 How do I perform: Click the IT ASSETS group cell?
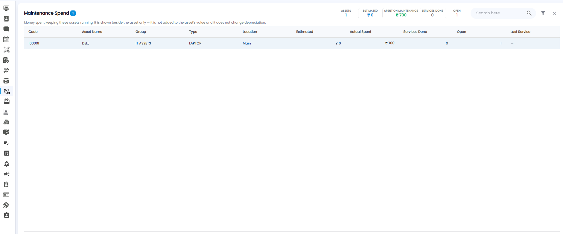click(143, 43)
